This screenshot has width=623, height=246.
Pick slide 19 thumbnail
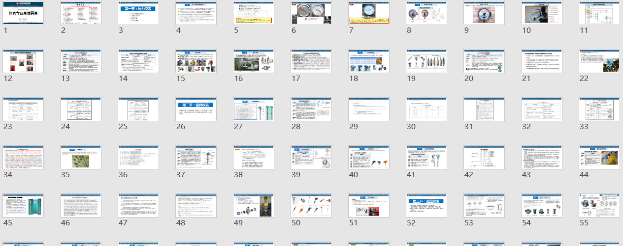point(426,61)
